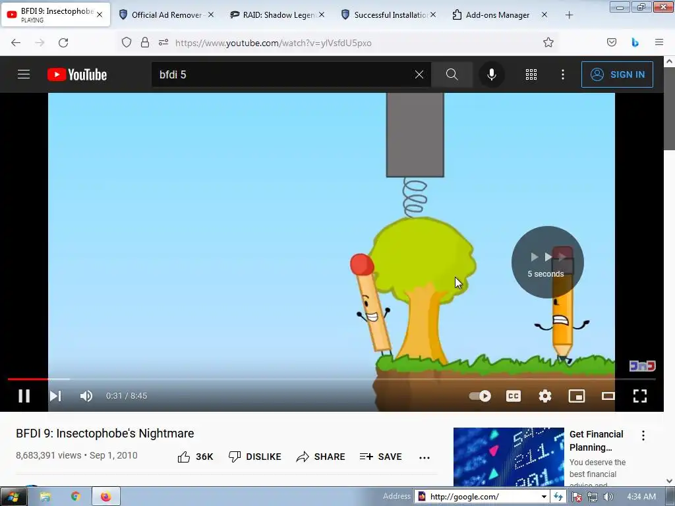Clear the YouTube search query

pos(419,74)
